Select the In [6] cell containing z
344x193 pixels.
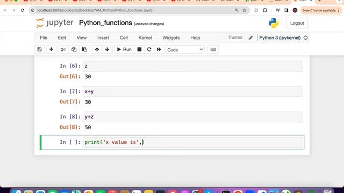pos(192,66)
